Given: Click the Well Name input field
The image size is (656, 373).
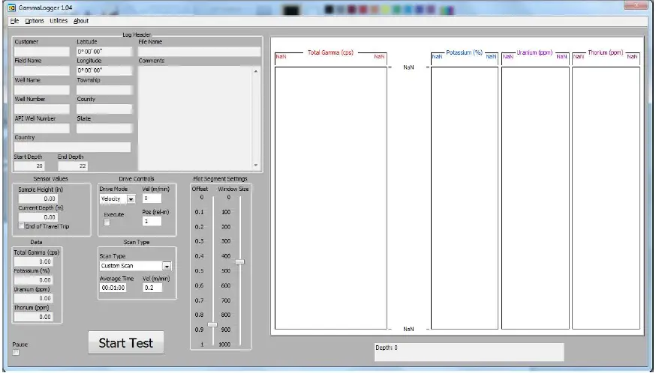Looking at the screenshot, I should 42,90.
